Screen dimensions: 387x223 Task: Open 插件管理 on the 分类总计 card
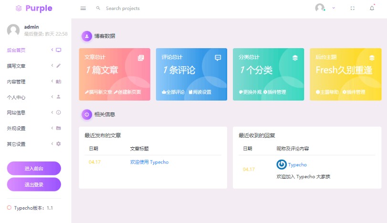(274, 92)
